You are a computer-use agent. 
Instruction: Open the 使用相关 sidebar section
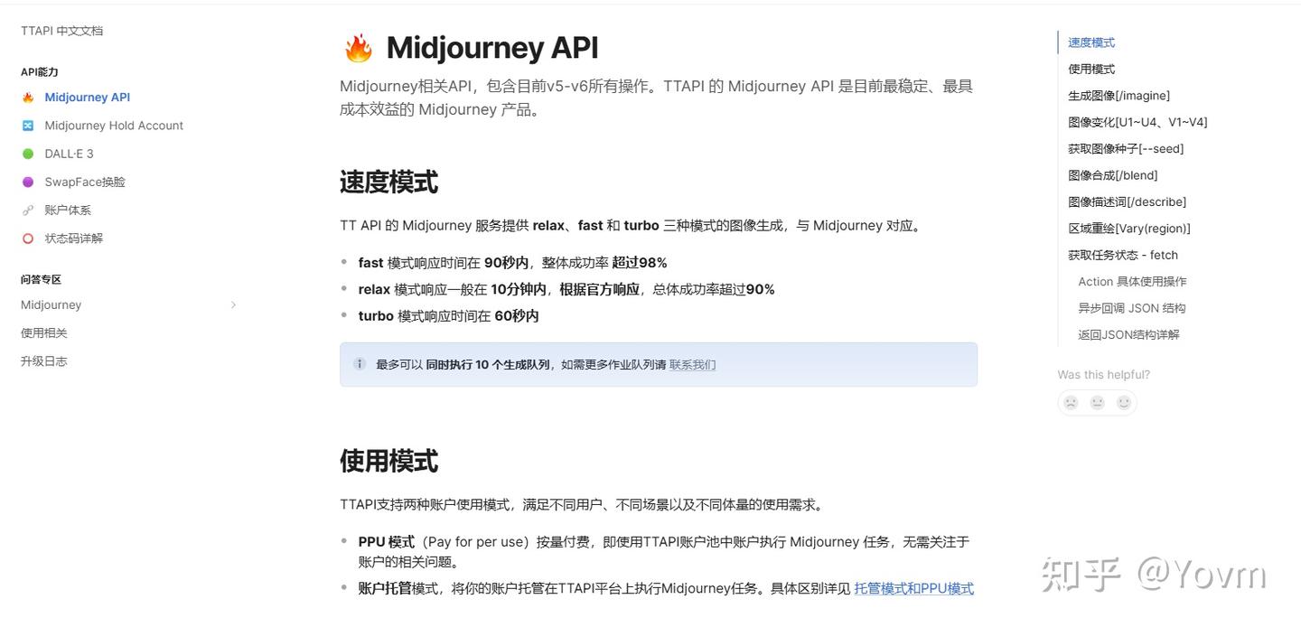coord(43,332)
